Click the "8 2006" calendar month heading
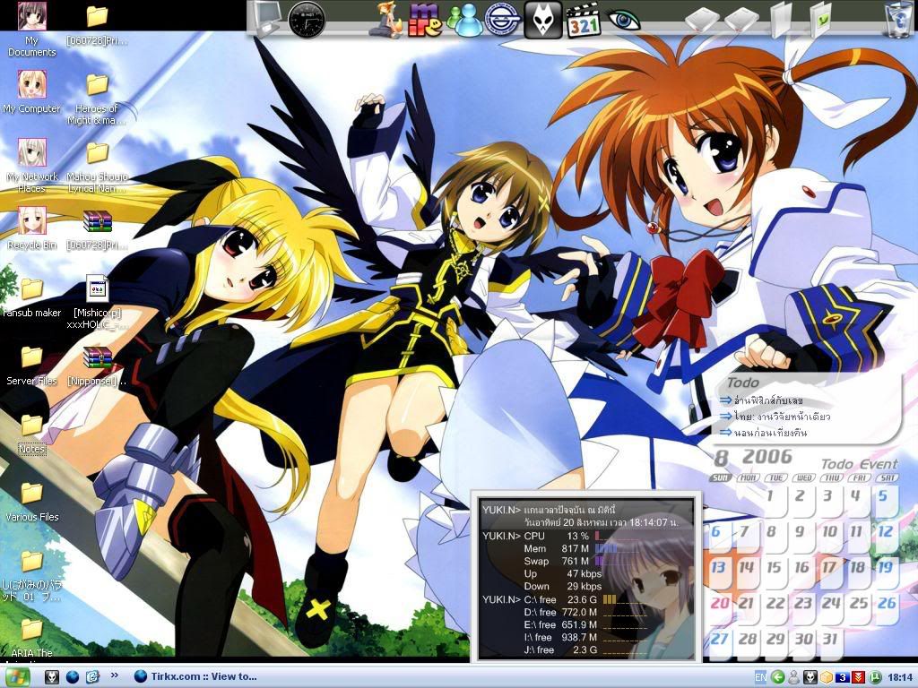Image resolution: width=918 pixels, height=688 pixels. click(x=753, y=456)
